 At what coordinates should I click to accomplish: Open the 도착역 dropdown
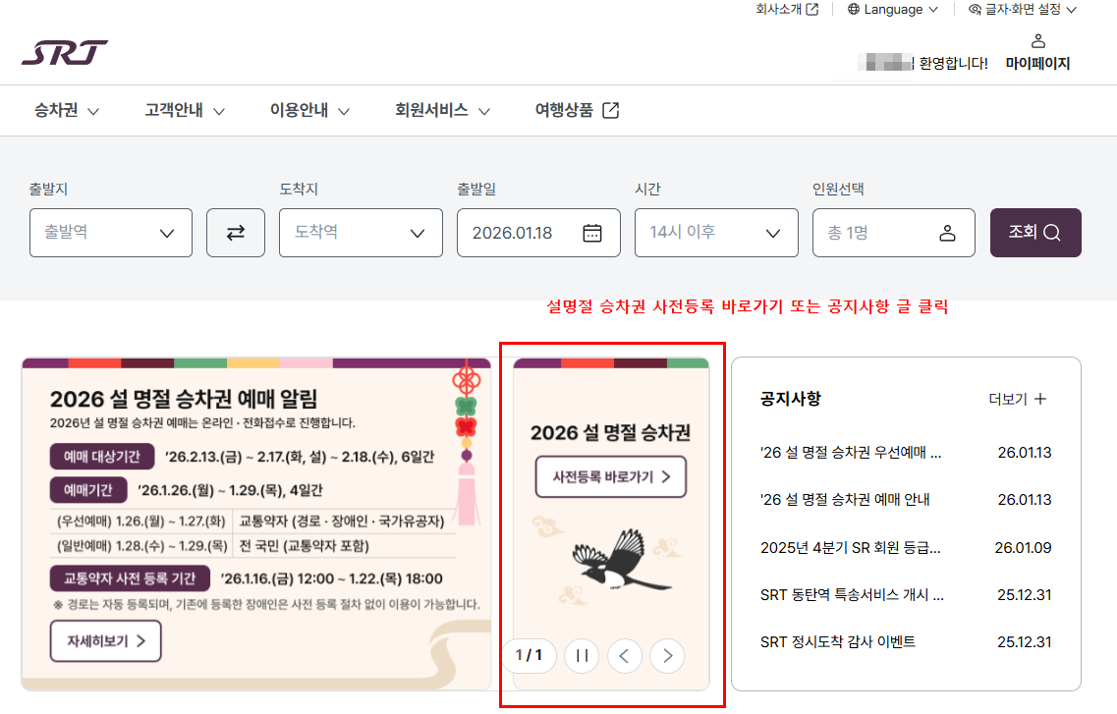click(x=361, y=233)
